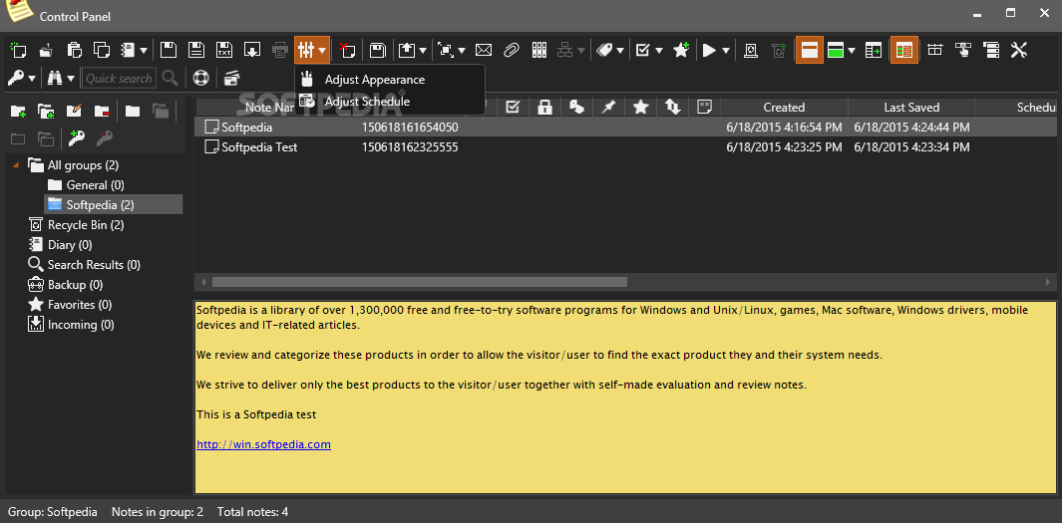Open the tags dropdown arrow
Viewport: 1062px width, 523px height.
point(619,50)
